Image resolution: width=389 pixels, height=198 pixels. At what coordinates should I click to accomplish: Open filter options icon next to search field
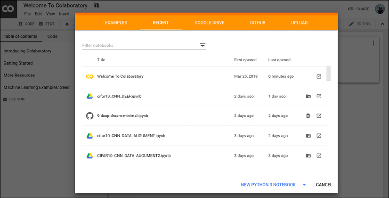(x=203, y=45)
